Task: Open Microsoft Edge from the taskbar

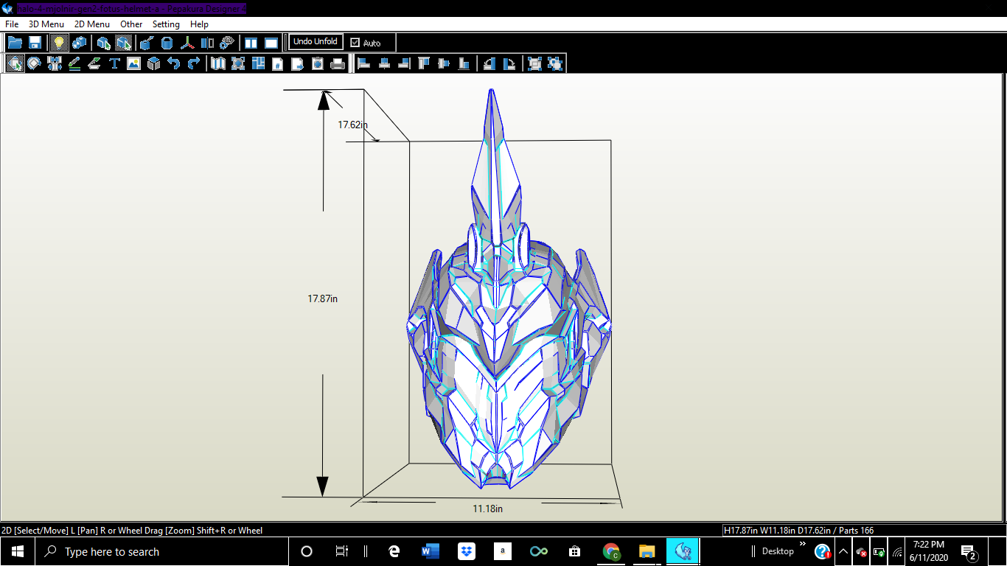Action: point(394,551)
